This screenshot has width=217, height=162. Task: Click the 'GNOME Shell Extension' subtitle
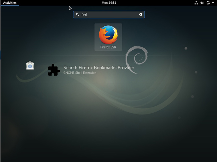click(x=80, y=73)
